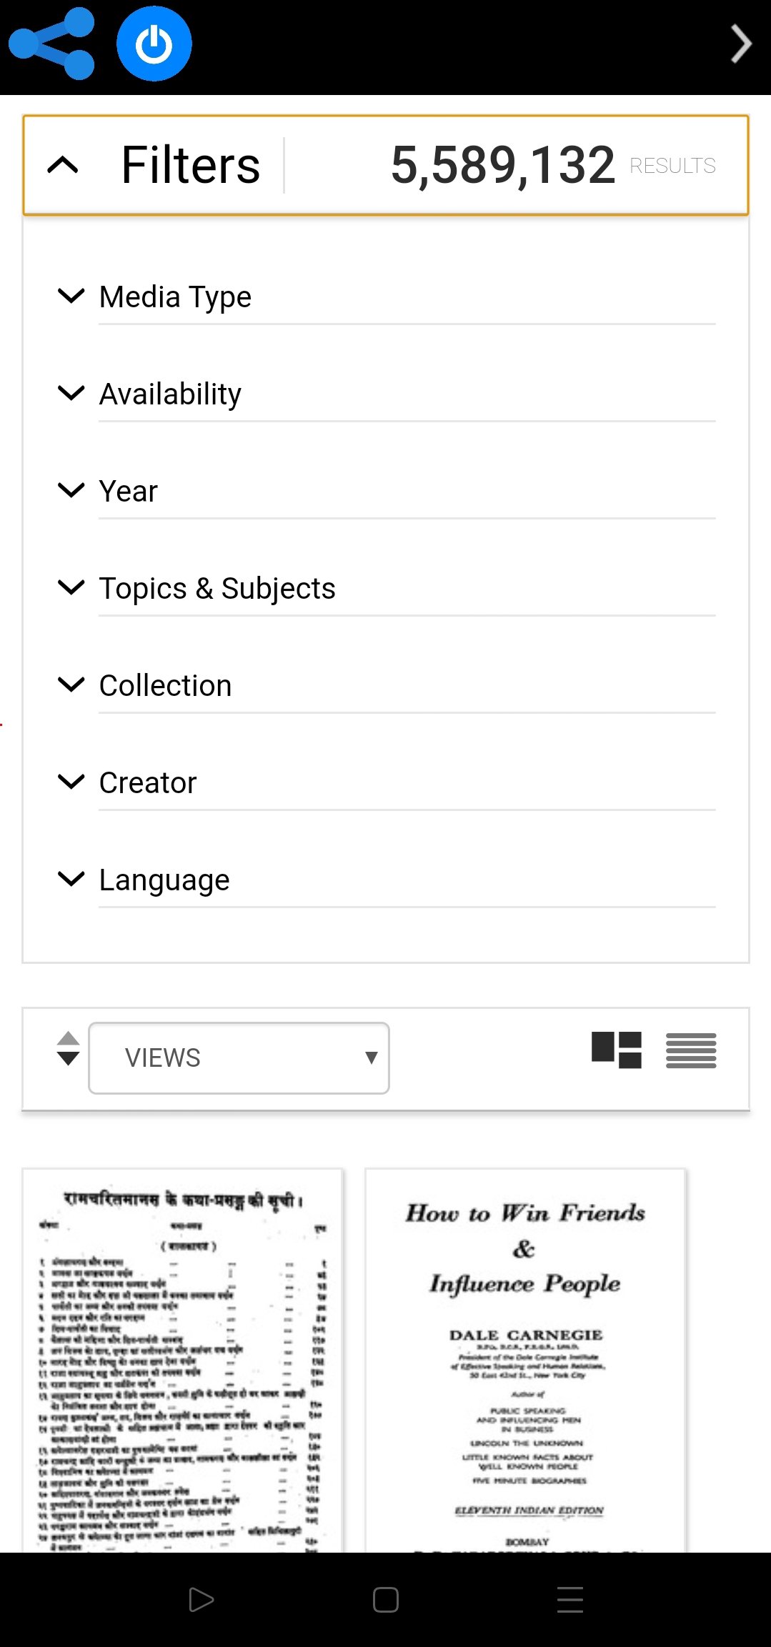Tap the forward arrow in top bar
The image size is (771, 1647).
pyautogui.click(x=741, y=44)
